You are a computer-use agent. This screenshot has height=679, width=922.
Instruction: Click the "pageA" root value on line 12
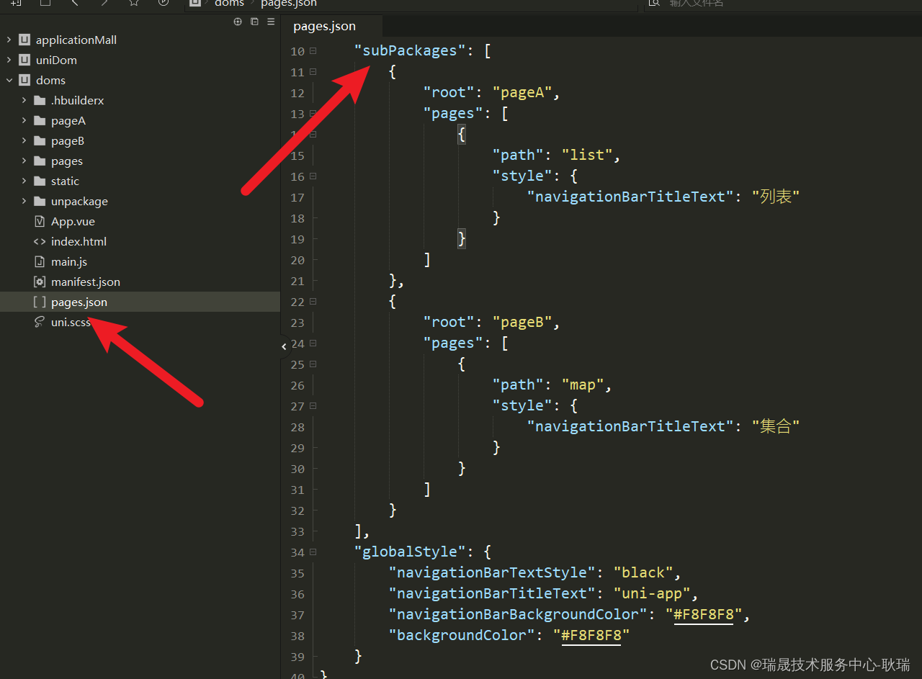522,93
